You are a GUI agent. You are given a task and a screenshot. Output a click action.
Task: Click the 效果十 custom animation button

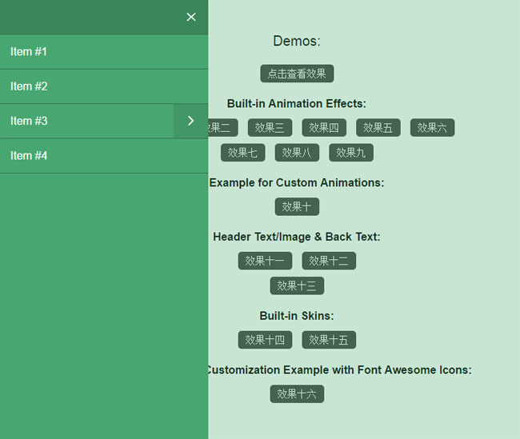(x=297, y=207)
